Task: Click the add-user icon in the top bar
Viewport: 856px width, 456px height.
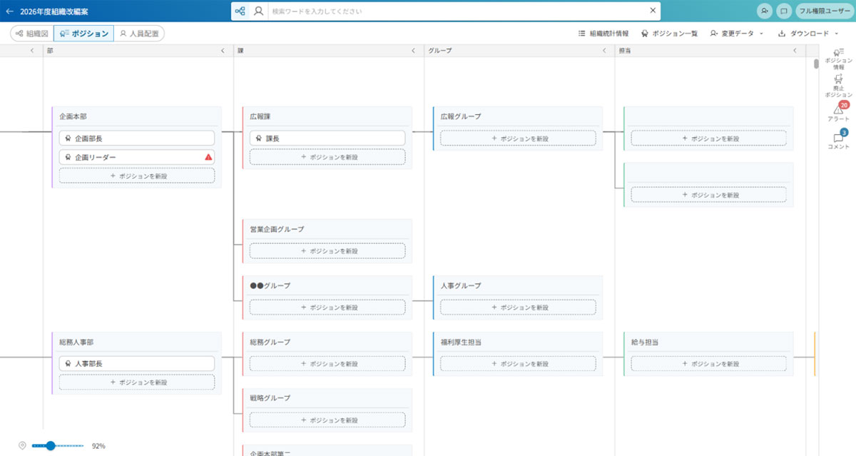Action: click(765, 11)
